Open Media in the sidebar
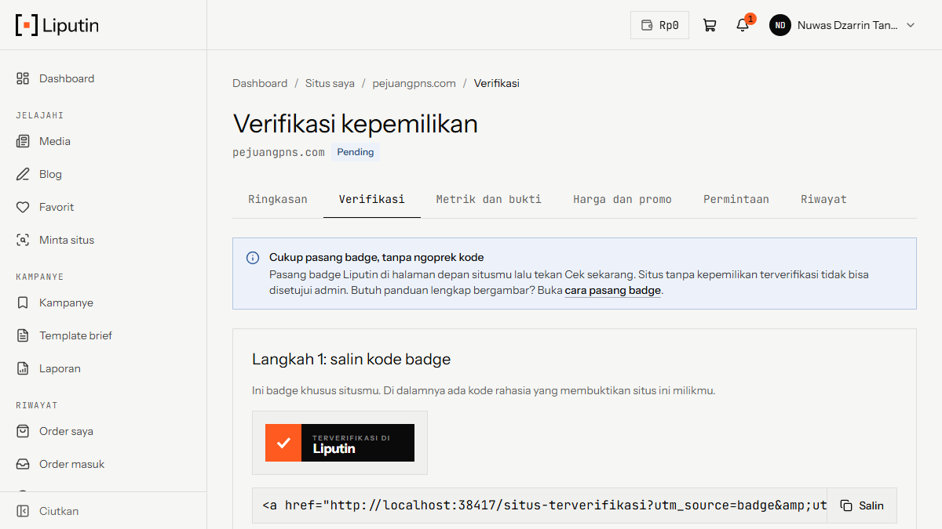 103,141
